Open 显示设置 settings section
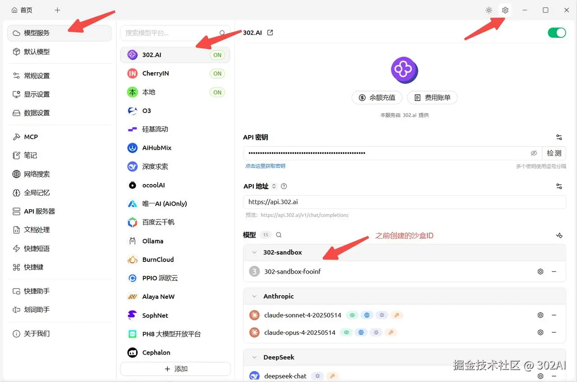Viewport: 577px width, 382px height. (x=60, y=94)
